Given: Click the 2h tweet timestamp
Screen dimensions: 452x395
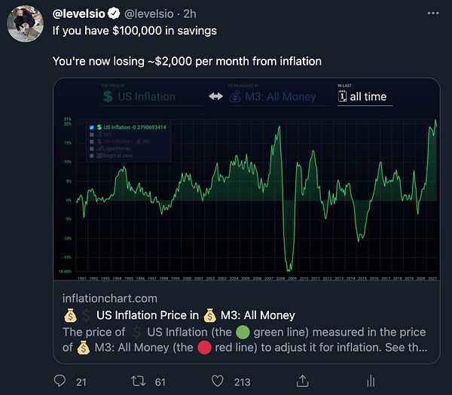Looking at the screenshot, I should click(x=190, y=14).
